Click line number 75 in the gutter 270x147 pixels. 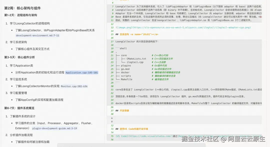click(x=112, y=136)
